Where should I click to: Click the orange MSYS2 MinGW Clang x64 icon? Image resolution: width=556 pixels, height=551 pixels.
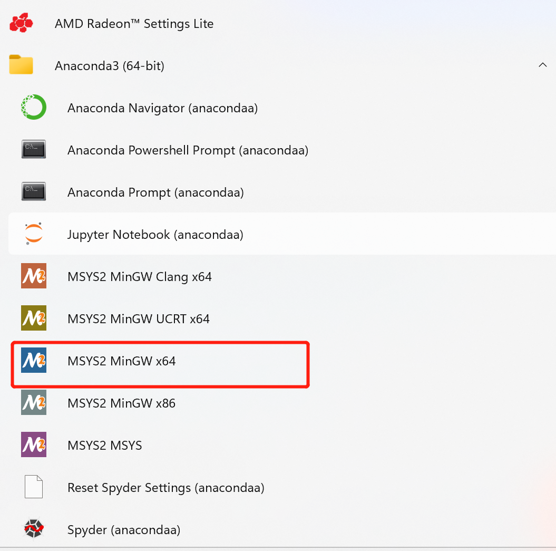pos(34,276)
